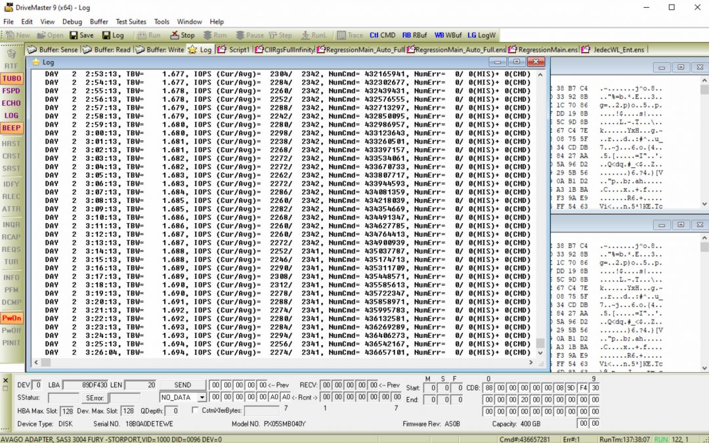Trigger the PwOn command icon
The height and width of the screenshot is (443, 709).
pyautogui.click(x=11, y=318)
